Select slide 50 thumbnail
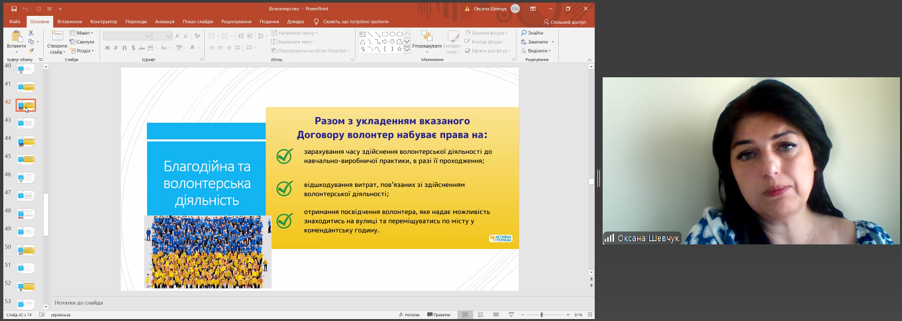 26,250
